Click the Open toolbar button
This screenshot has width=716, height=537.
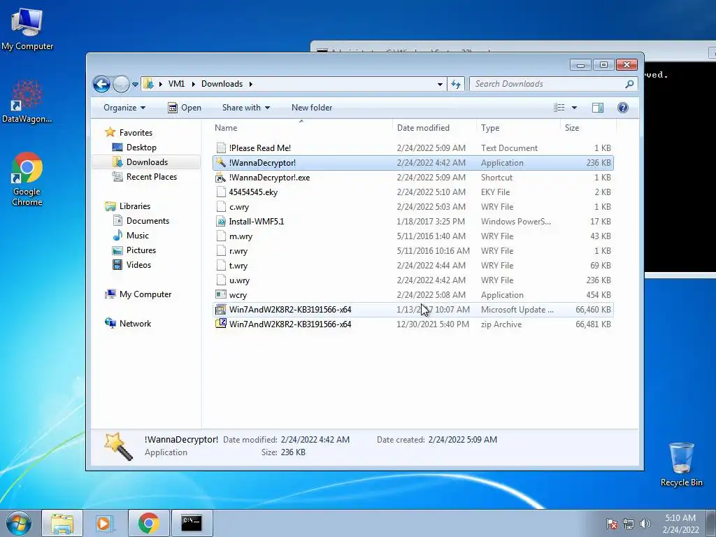tap(185, 108)
